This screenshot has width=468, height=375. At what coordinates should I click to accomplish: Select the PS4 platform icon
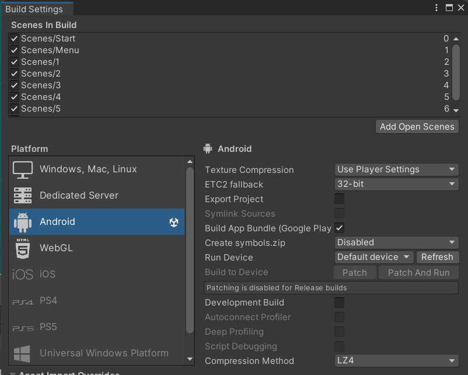point(23,301)
